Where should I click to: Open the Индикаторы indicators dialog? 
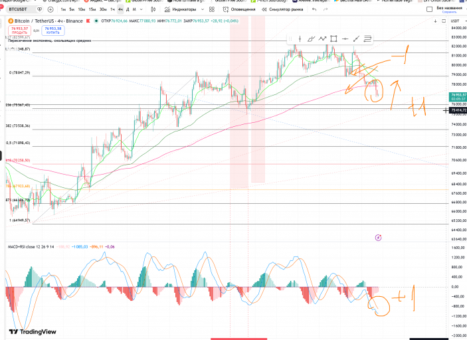coord(181,9)
